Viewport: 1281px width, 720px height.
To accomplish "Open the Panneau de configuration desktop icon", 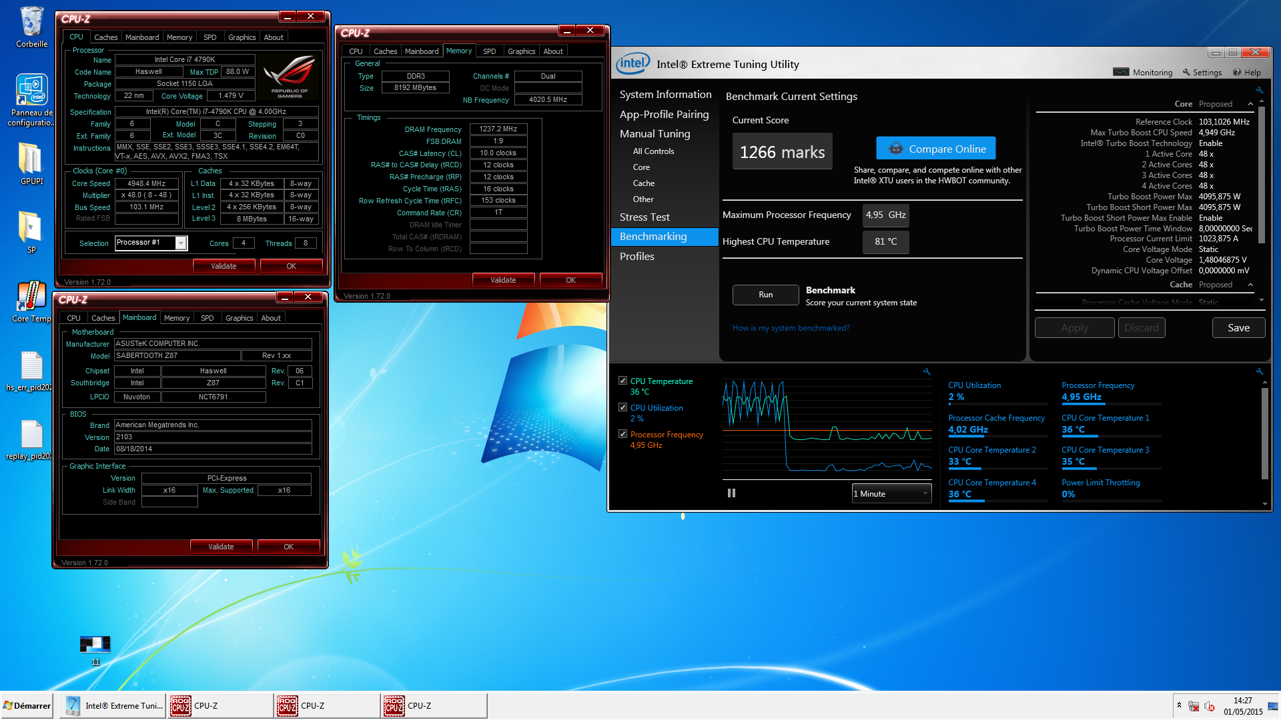I will click(x=31, y=100).
